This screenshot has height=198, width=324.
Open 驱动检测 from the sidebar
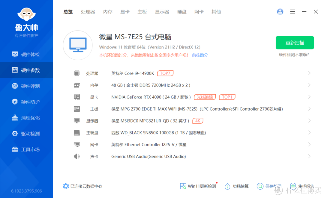tap(26, 134)
